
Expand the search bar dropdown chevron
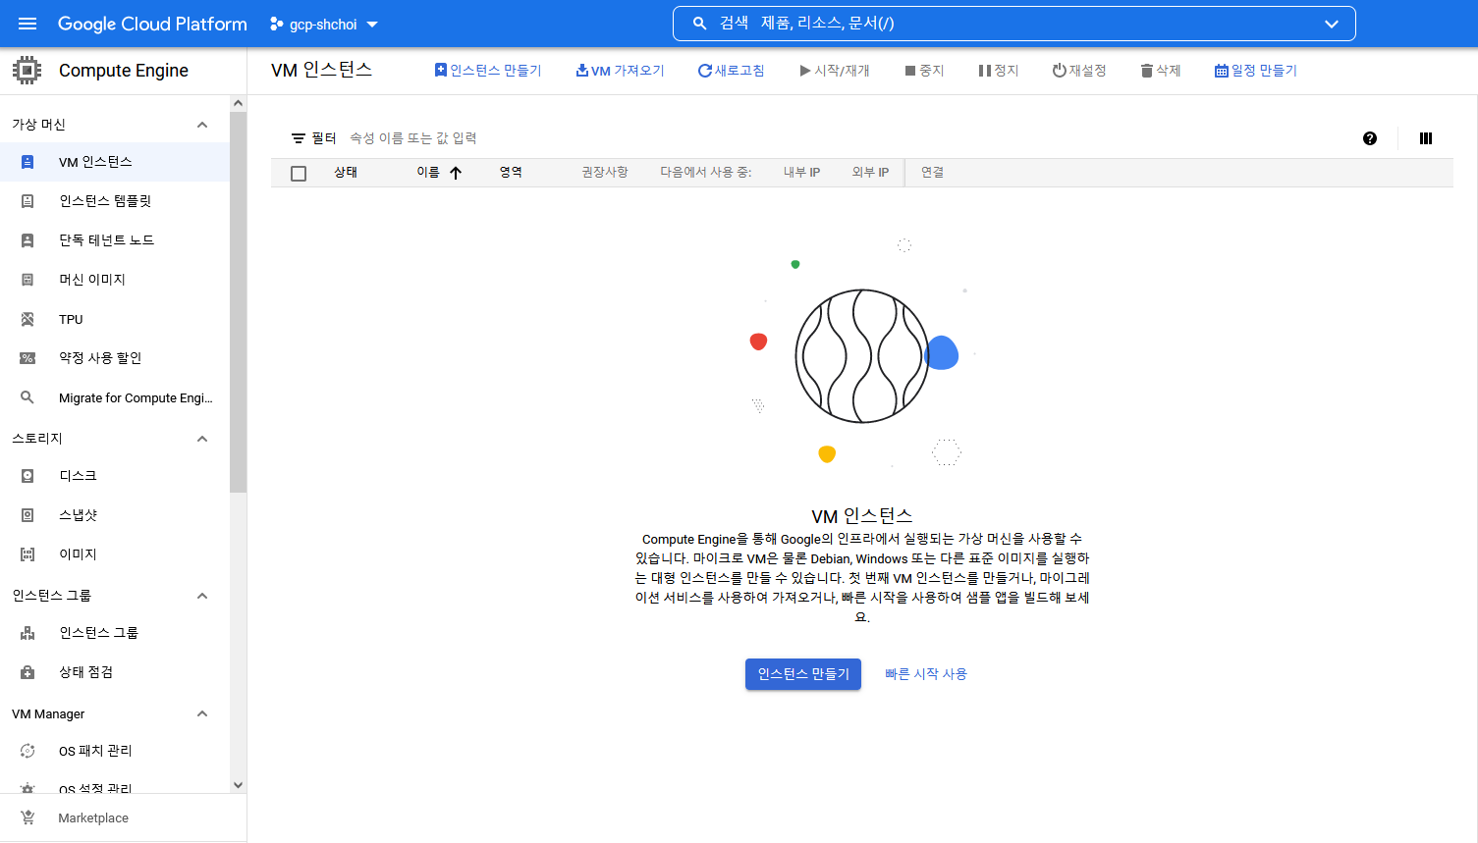tap(1332, 24)
